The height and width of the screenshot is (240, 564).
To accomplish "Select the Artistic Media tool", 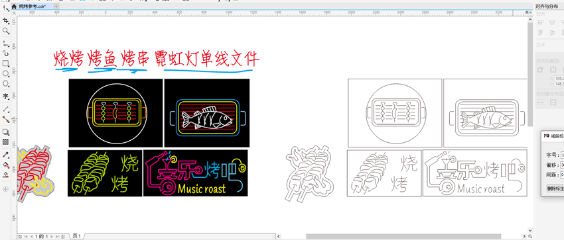I will click(6, 54).
